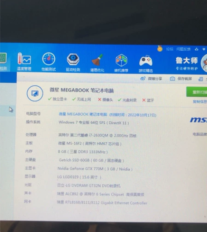207x232 pixels.
Task: Open the title bar dropdown arrow menu
Action: pos(204,49)
